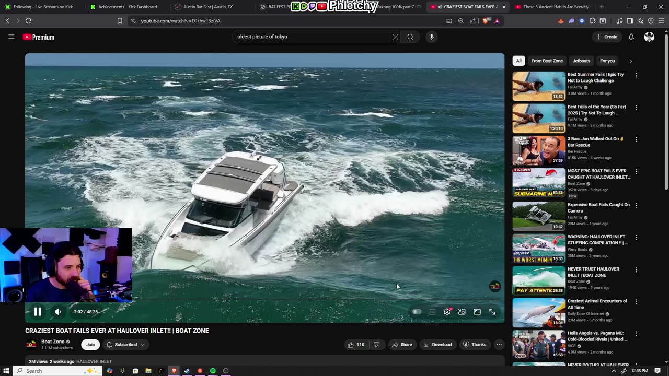Open the more actions menu beside Thanks
669x376 pixels.
(x=499, y=345)
